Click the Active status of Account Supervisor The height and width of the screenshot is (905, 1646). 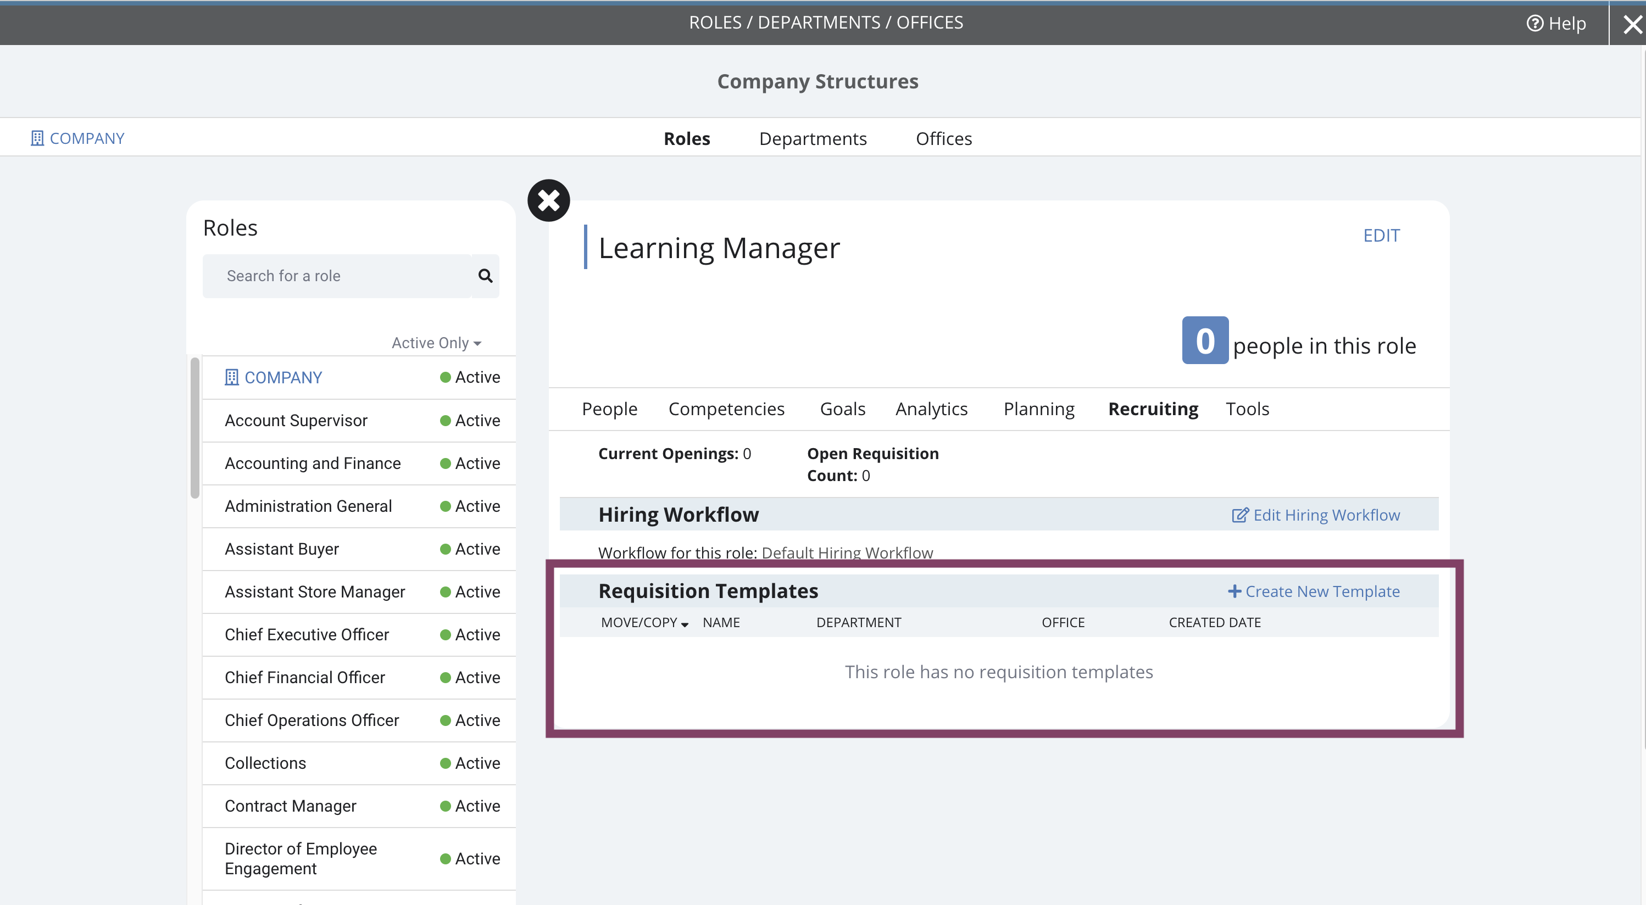[x=470, y=420]
